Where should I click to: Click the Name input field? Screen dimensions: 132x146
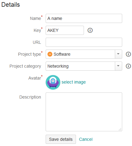click(x=84, y=18)
